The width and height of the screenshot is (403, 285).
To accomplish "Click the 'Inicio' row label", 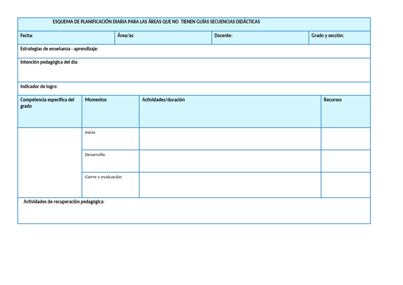I will click(90, 132).
